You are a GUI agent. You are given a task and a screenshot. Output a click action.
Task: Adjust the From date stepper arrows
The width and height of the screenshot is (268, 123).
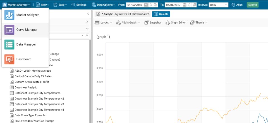point(151,5)
